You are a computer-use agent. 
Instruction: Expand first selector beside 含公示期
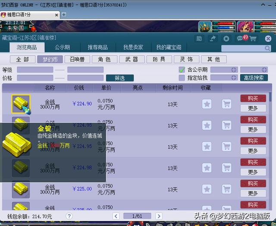click(x=234, y=70)
